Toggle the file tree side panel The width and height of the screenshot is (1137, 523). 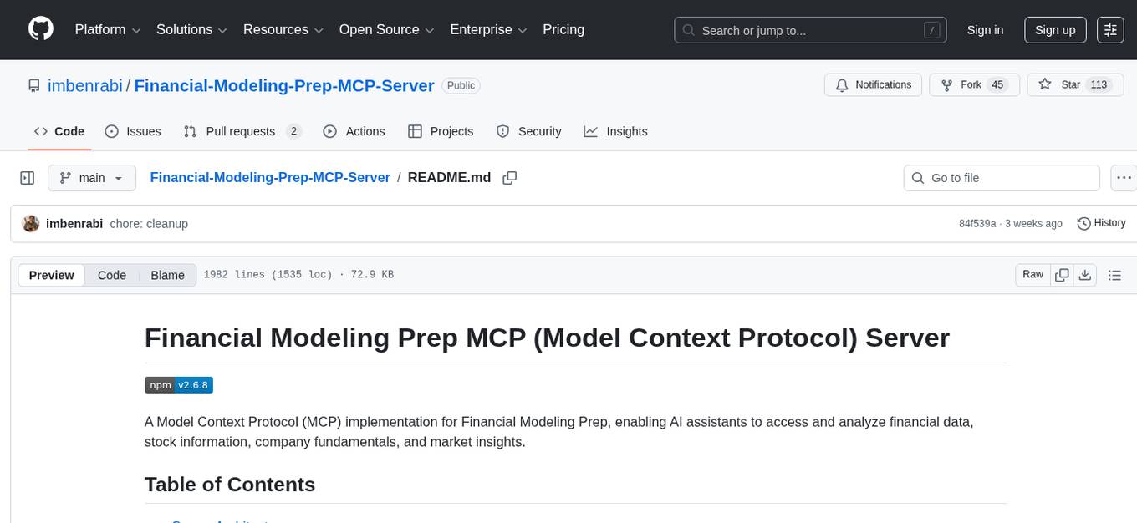[x=28, y=177]
